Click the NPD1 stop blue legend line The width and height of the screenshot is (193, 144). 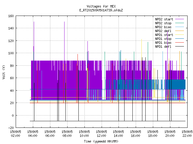[x=179, y=39]
